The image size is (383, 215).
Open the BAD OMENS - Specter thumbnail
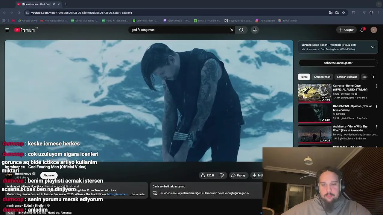point(314,113)
